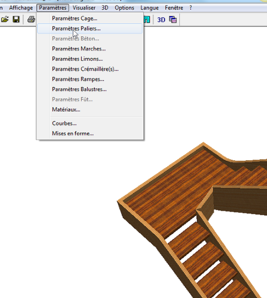Click the open file folder icon
The height and width of the screenshot is (298, 267).
pos(5,20)
